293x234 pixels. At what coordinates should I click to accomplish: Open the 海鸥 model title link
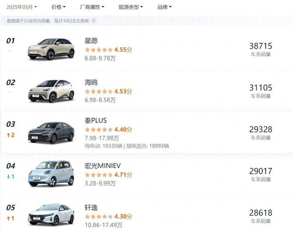tap(91, 82)
